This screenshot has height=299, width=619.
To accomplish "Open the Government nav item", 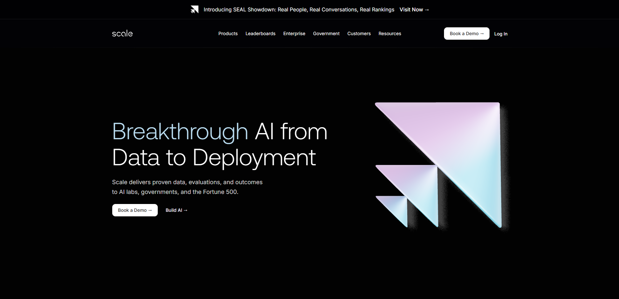I will point(326,34).
